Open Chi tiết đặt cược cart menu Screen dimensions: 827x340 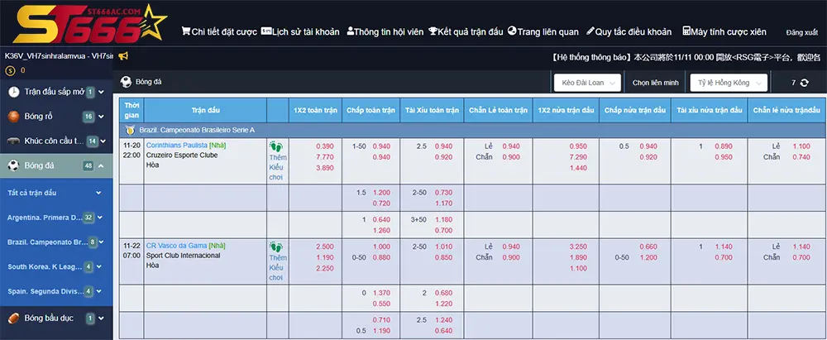pyautogui.click(x=219, y=31)
